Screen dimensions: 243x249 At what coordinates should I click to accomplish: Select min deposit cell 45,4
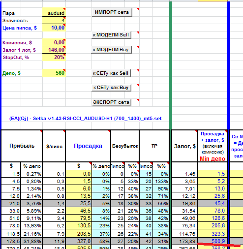click(213, 203)
